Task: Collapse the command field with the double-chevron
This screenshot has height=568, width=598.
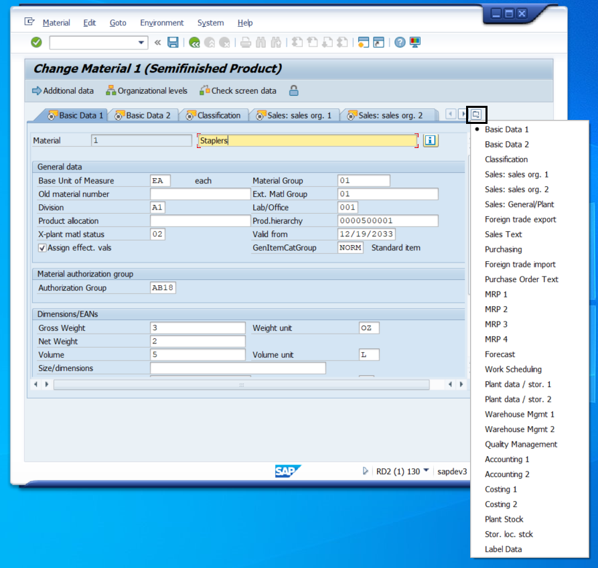Action: coord(157,42)
